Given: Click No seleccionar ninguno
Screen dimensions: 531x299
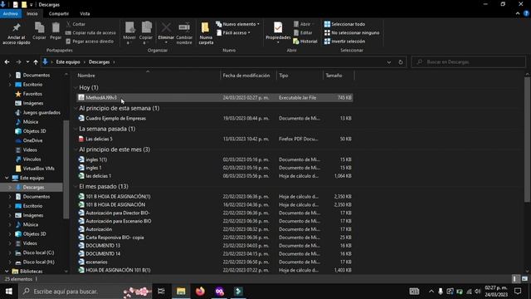Looking at the screenshot, I should click(352, 33).
